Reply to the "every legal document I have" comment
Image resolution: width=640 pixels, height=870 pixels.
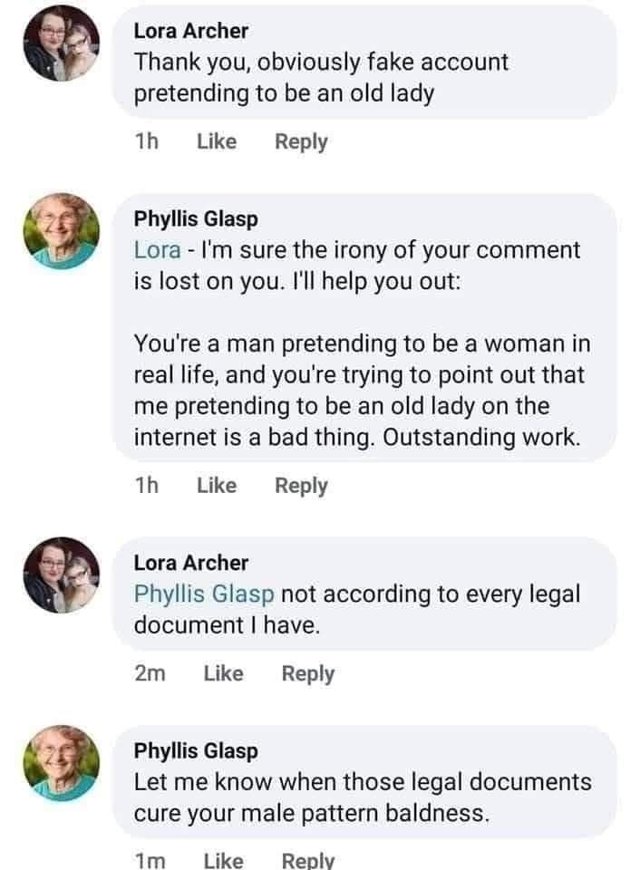pos(308,673)
